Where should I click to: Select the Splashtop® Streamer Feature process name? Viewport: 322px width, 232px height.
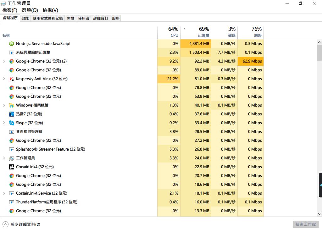pos(51,149)
